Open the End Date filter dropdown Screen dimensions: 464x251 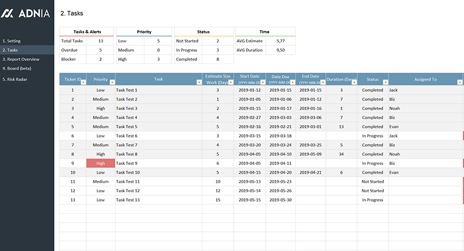322,83
